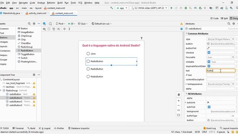Select the last RadioButton in preview
The image size is (238, 134).
pyautogui.click(x=95, y=77)
